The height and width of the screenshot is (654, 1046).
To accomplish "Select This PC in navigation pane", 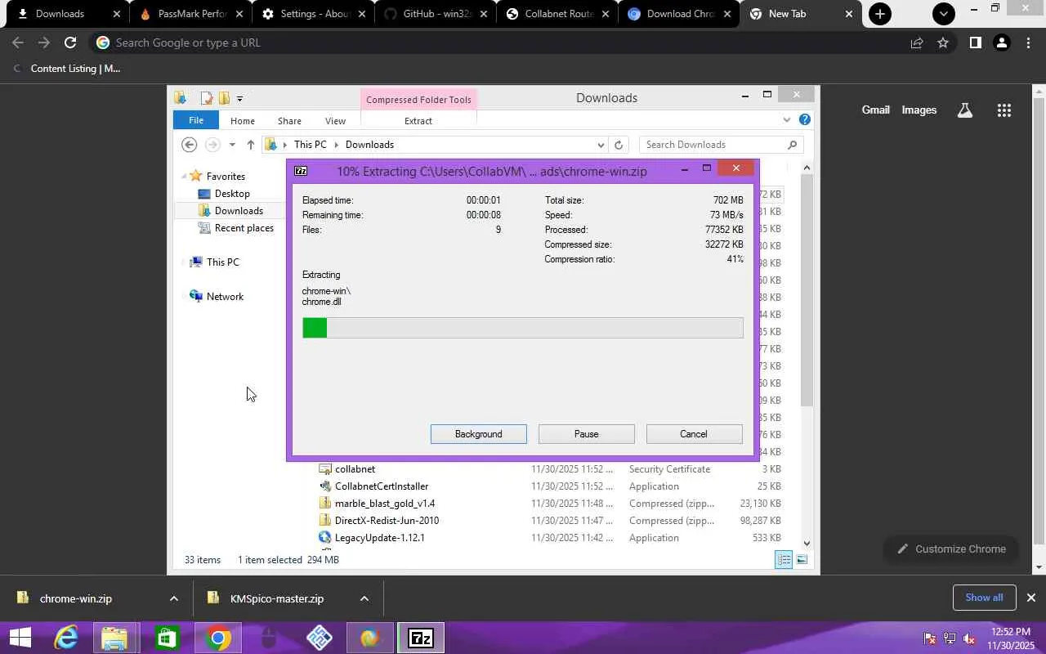I will point(222,262).
